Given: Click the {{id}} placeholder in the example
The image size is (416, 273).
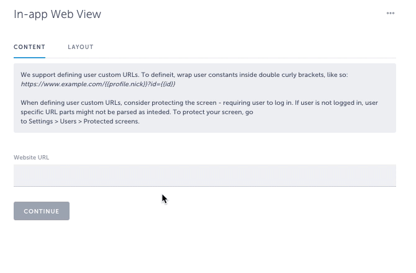Looking at the screenshot, I should [x=166, y=84].
